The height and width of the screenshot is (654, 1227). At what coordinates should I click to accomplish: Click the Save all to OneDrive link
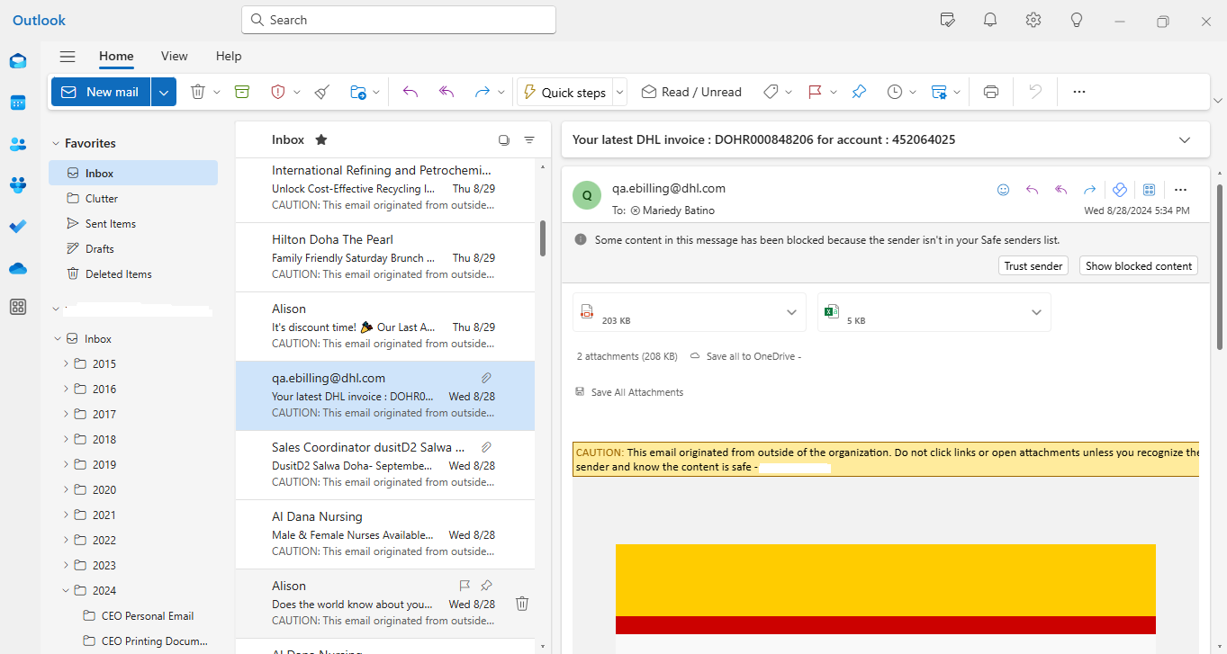[744, 356]
